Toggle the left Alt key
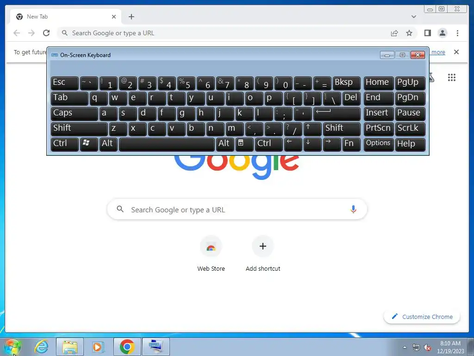Image resolution: width=474 pixels, height=356 pixels. click(x=108, y=144)
